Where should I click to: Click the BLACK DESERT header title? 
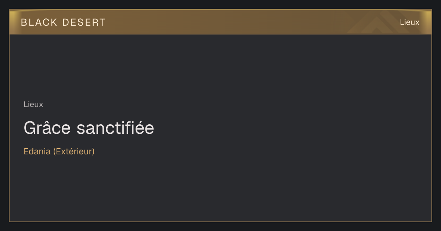[x=63, y=22]
